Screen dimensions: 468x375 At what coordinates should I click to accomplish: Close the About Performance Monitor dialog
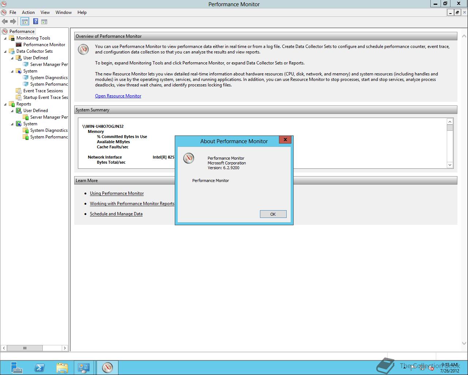coord(285,140)
